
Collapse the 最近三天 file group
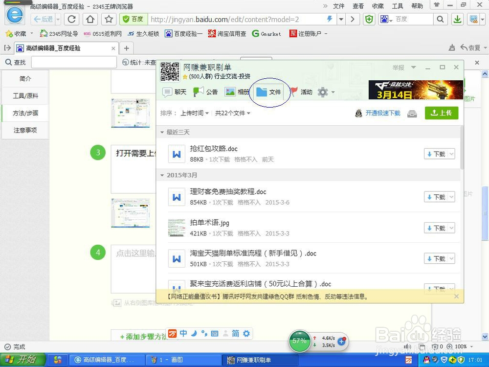click(x=162, y=132)
